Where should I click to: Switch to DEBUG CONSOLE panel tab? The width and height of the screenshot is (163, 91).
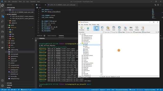coord(52,36)
